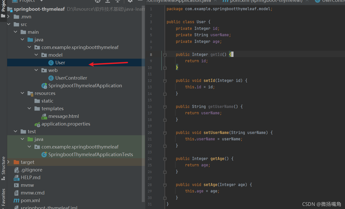
Task: Switch to pom.xml (springboot-thymeleaf) editor tab
Action: [266, 1]
